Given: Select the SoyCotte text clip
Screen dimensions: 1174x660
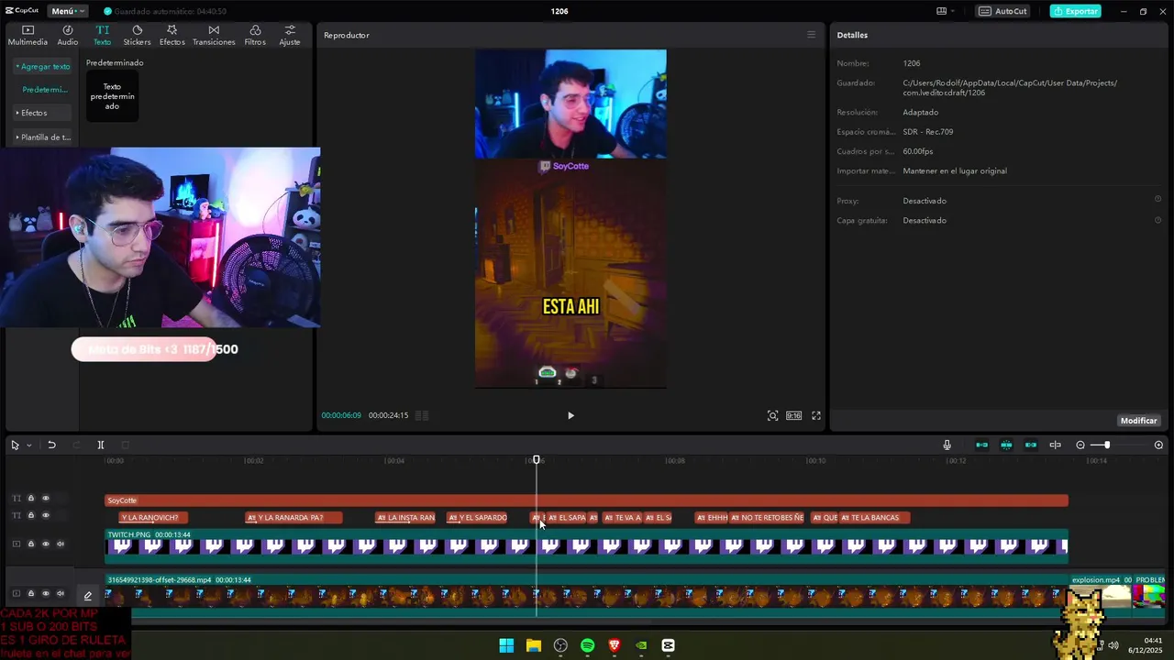Looking at the screenshot, I should [586, 500].
